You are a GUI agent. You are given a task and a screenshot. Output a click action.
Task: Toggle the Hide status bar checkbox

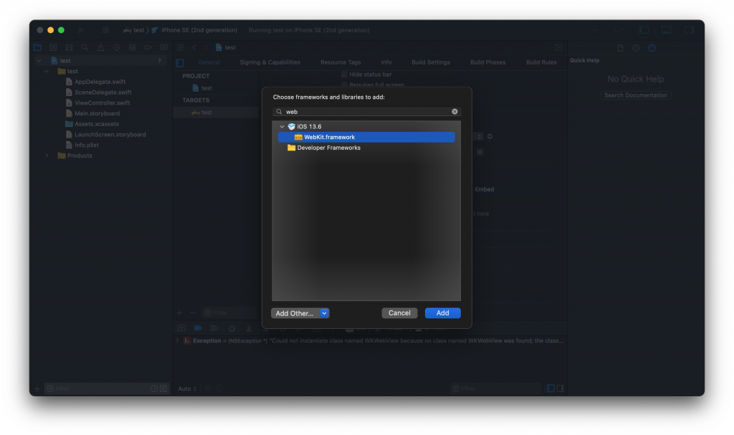(344, 75)
